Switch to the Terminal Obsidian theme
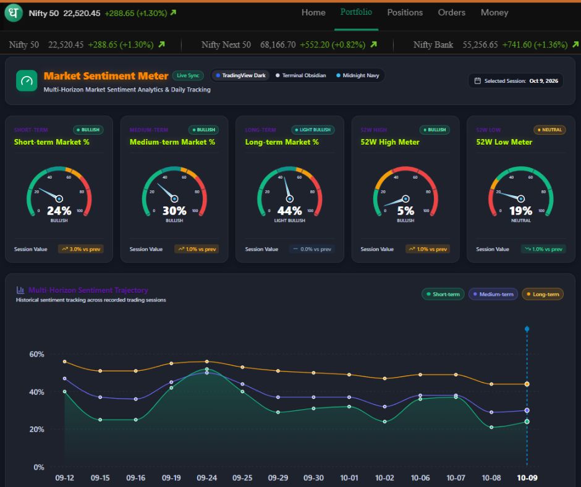Image resolution: width=581 pixels, height=487 pixels. (x=301, y=75)
